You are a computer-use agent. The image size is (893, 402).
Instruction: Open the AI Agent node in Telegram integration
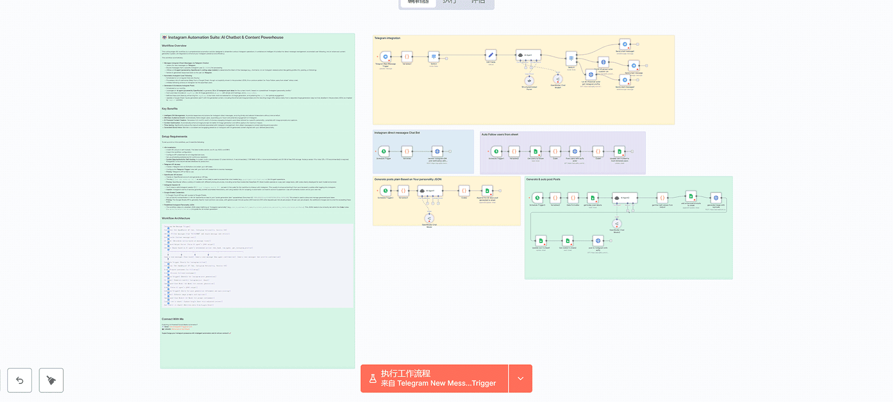(528, 55)
